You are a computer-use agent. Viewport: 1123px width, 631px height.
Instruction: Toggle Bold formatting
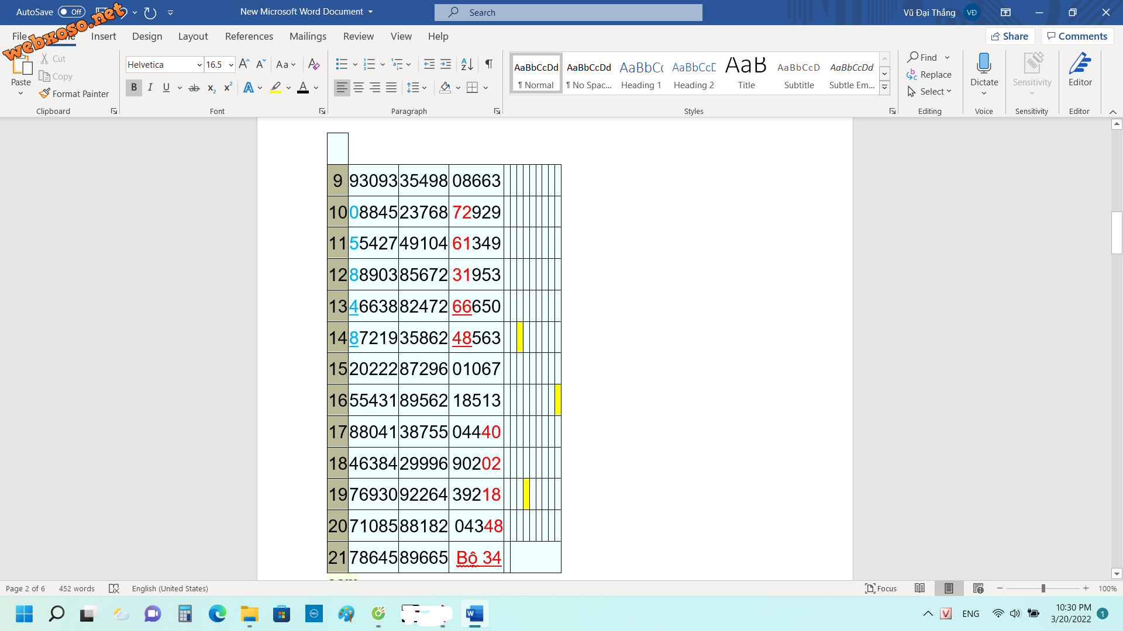(133, 88)
